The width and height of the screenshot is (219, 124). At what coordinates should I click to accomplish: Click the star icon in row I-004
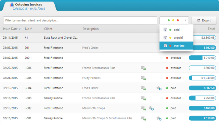pos(159,88)
